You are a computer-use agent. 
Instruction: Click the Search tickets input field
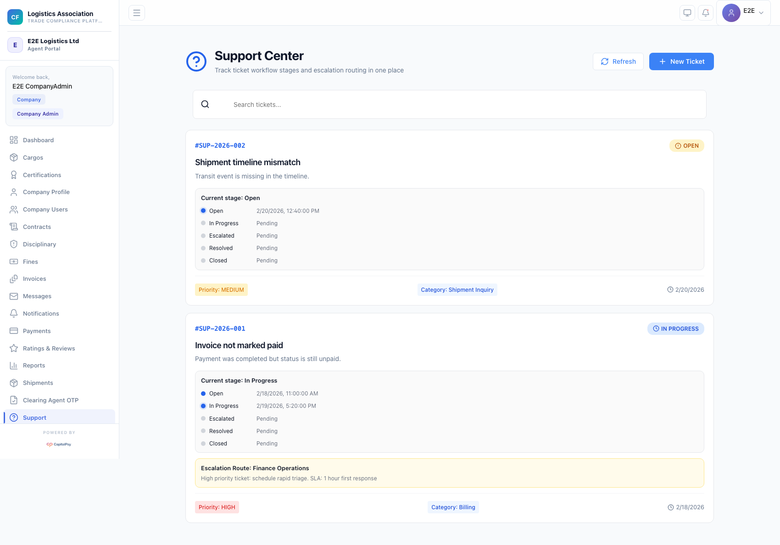[x=459, y=105]
